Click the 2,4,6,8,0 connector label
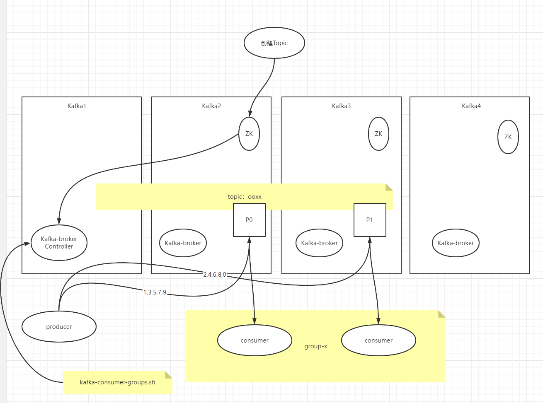The image size is (543, 403). (x=215, y=275)
